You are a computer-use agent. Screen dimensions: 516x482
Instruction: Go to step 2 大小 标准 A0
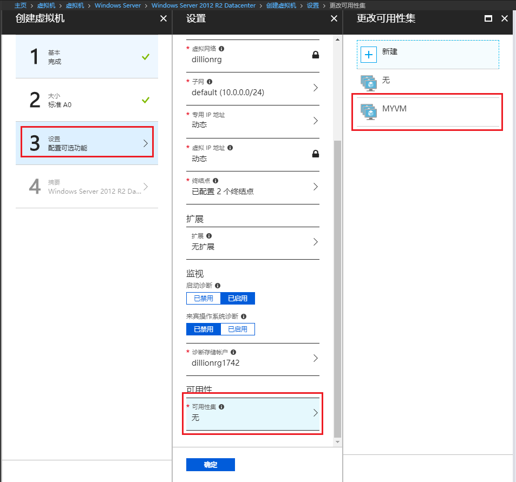tap(87, 100)
